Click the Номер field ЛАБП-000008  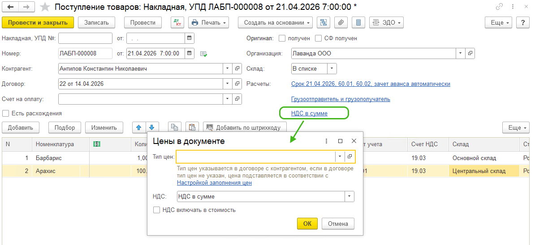[x=85, y=53]
